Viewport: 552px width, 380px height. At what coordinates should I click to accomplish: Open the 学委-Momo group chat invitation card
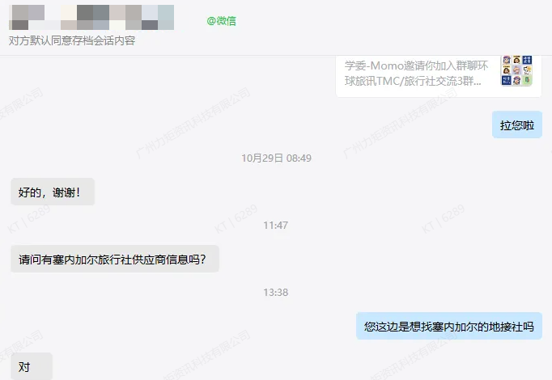click(439, 76)
